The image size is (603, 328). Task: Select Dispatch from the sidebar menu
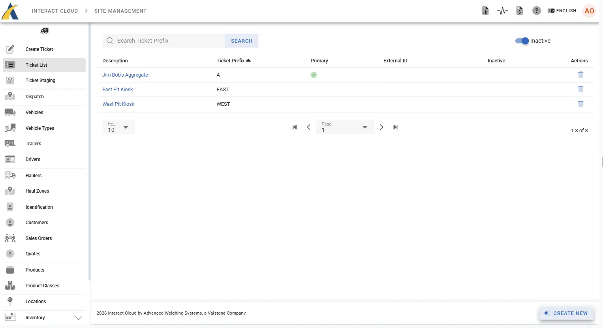(35, 97)
